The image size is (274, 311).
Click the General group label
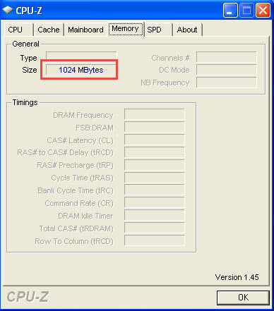(x=25, y=44)
